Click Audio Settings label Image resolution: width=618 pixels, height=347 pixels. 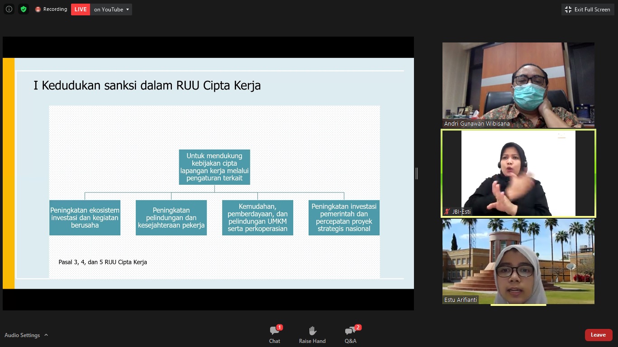tap(22, 335)
